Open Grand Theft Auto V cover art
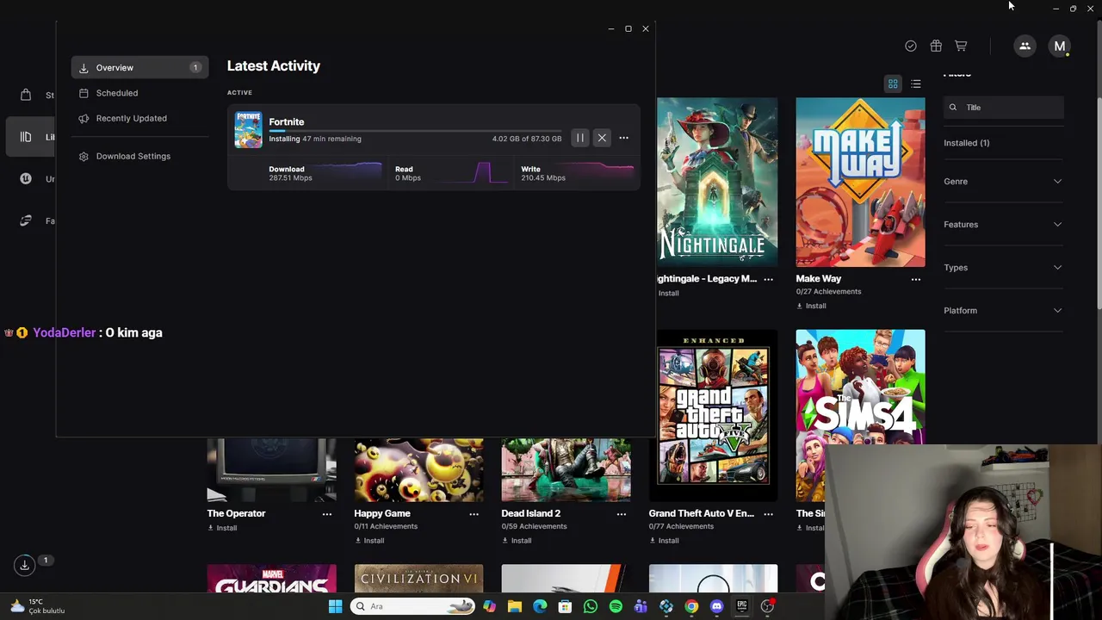 tap(713, 415)
